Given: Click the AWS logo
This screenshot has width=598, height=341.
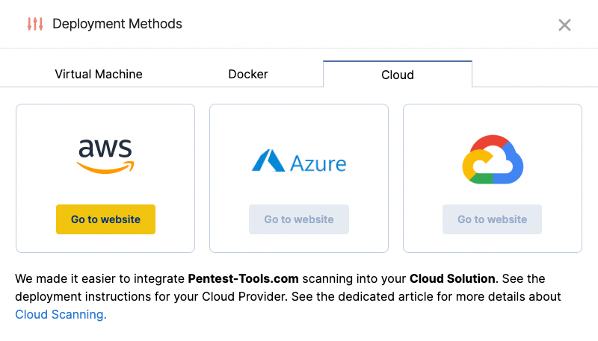Looking at the screenshot, I should click(x=105, y=156).
